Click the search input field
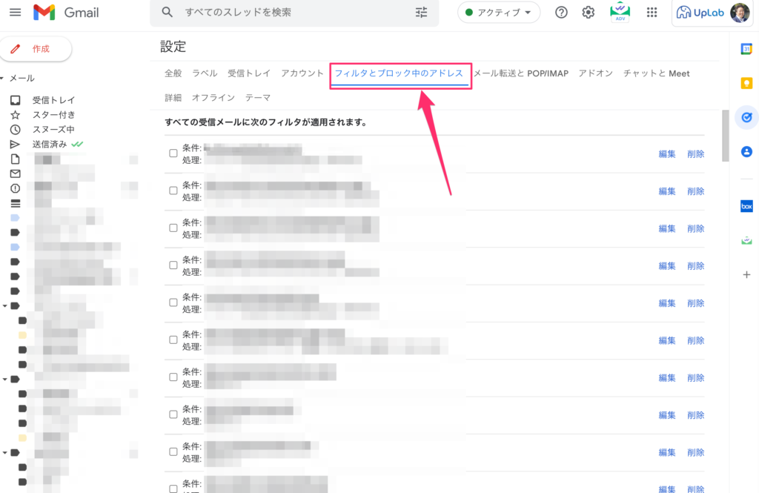The image size is (759, 493). tap(282, 12)
